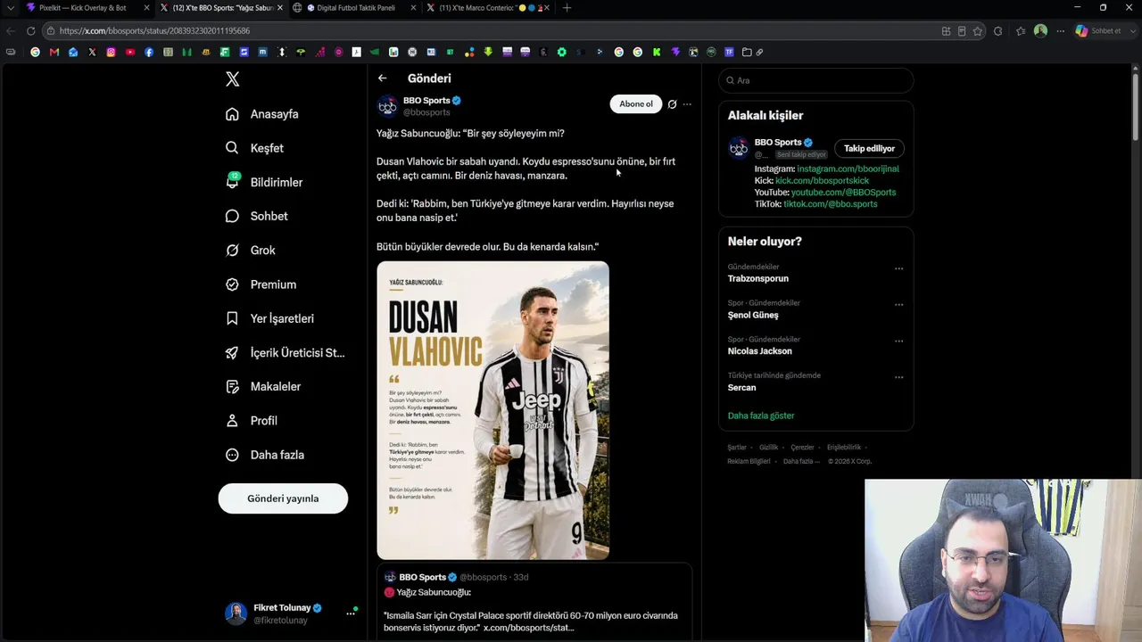
Task: Switch to Digital Futbol Taktik Paneli tab
Action: coord(355,8)
